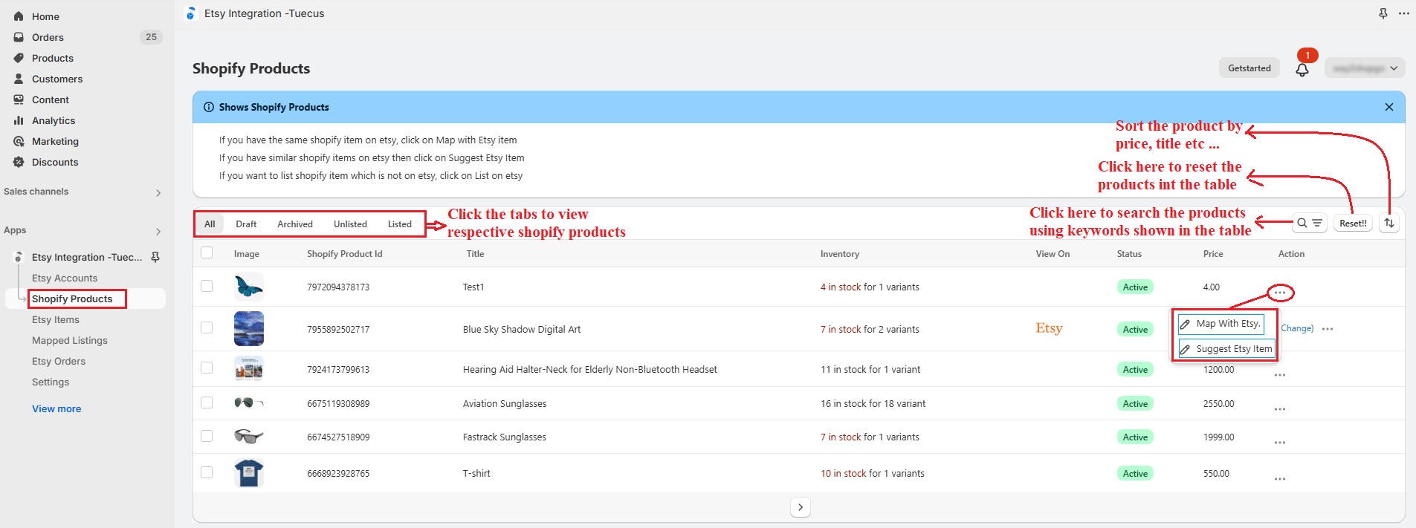The width and height of the screenshot is (1416, 528).
Task: Switch to the Draft tab
Action: click(x=246, y=224)
